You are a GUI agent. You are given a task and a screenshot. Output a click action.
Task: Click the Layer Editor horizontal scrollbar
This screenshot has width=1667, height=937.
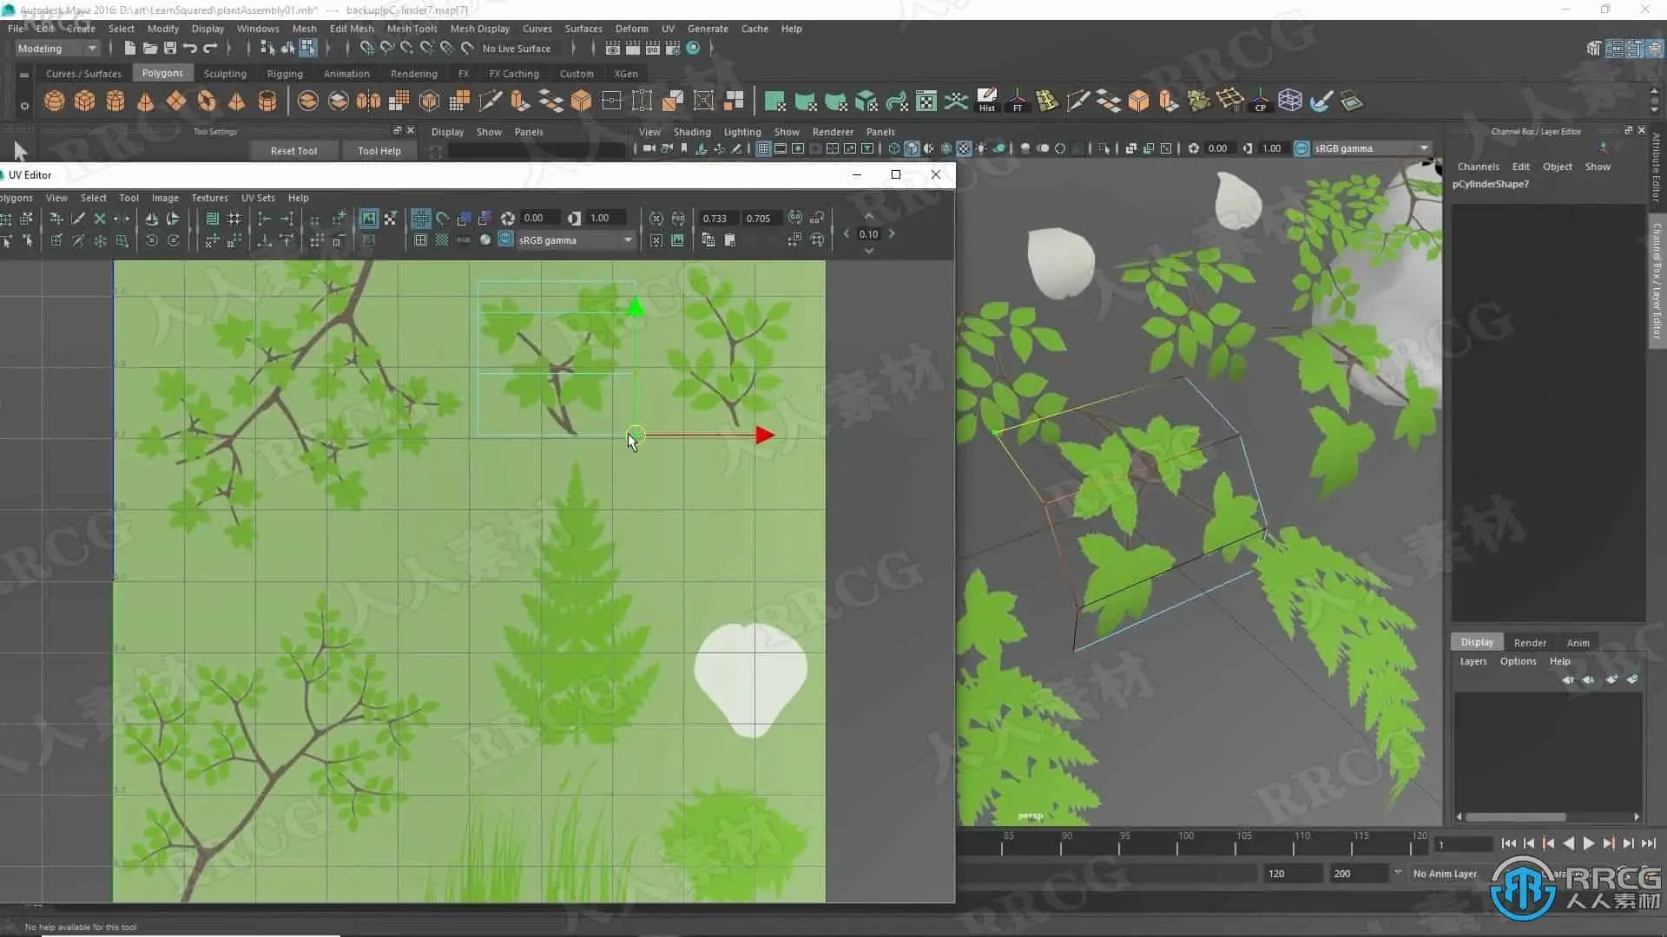point(1516,817)
